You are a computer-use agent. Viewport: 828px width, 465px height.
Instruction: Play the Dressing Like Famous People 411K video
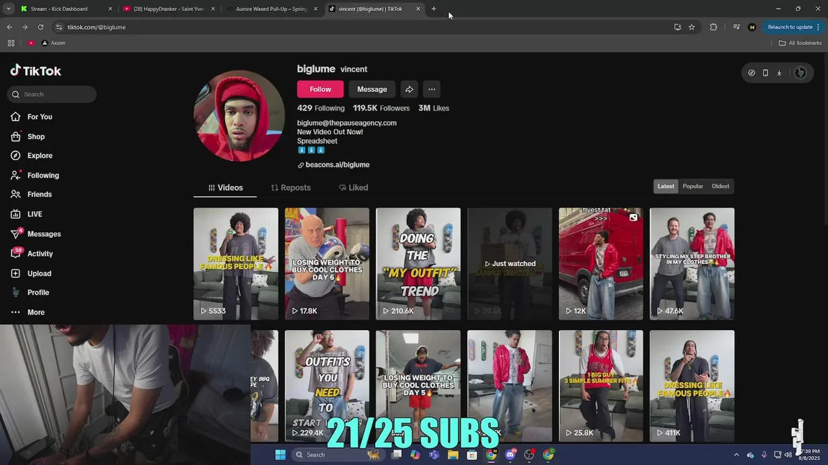click(692, 386)
